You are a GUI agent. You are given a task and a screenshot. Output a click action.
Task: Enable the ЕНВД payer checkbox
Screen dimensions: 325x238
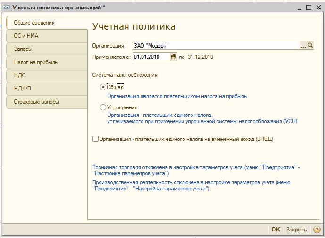point(95,139)
